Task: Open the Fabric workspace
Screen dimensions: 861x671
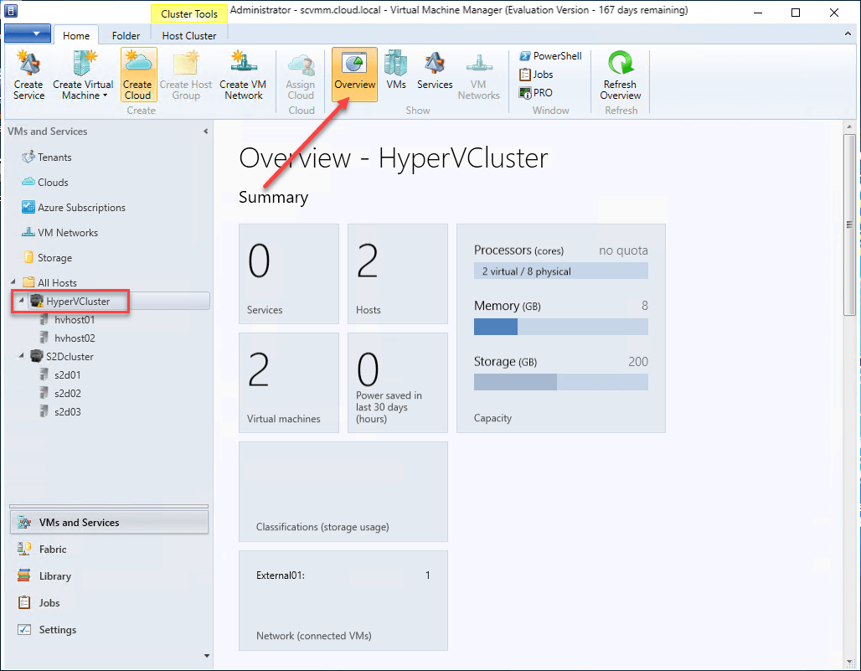Action: 109,549
